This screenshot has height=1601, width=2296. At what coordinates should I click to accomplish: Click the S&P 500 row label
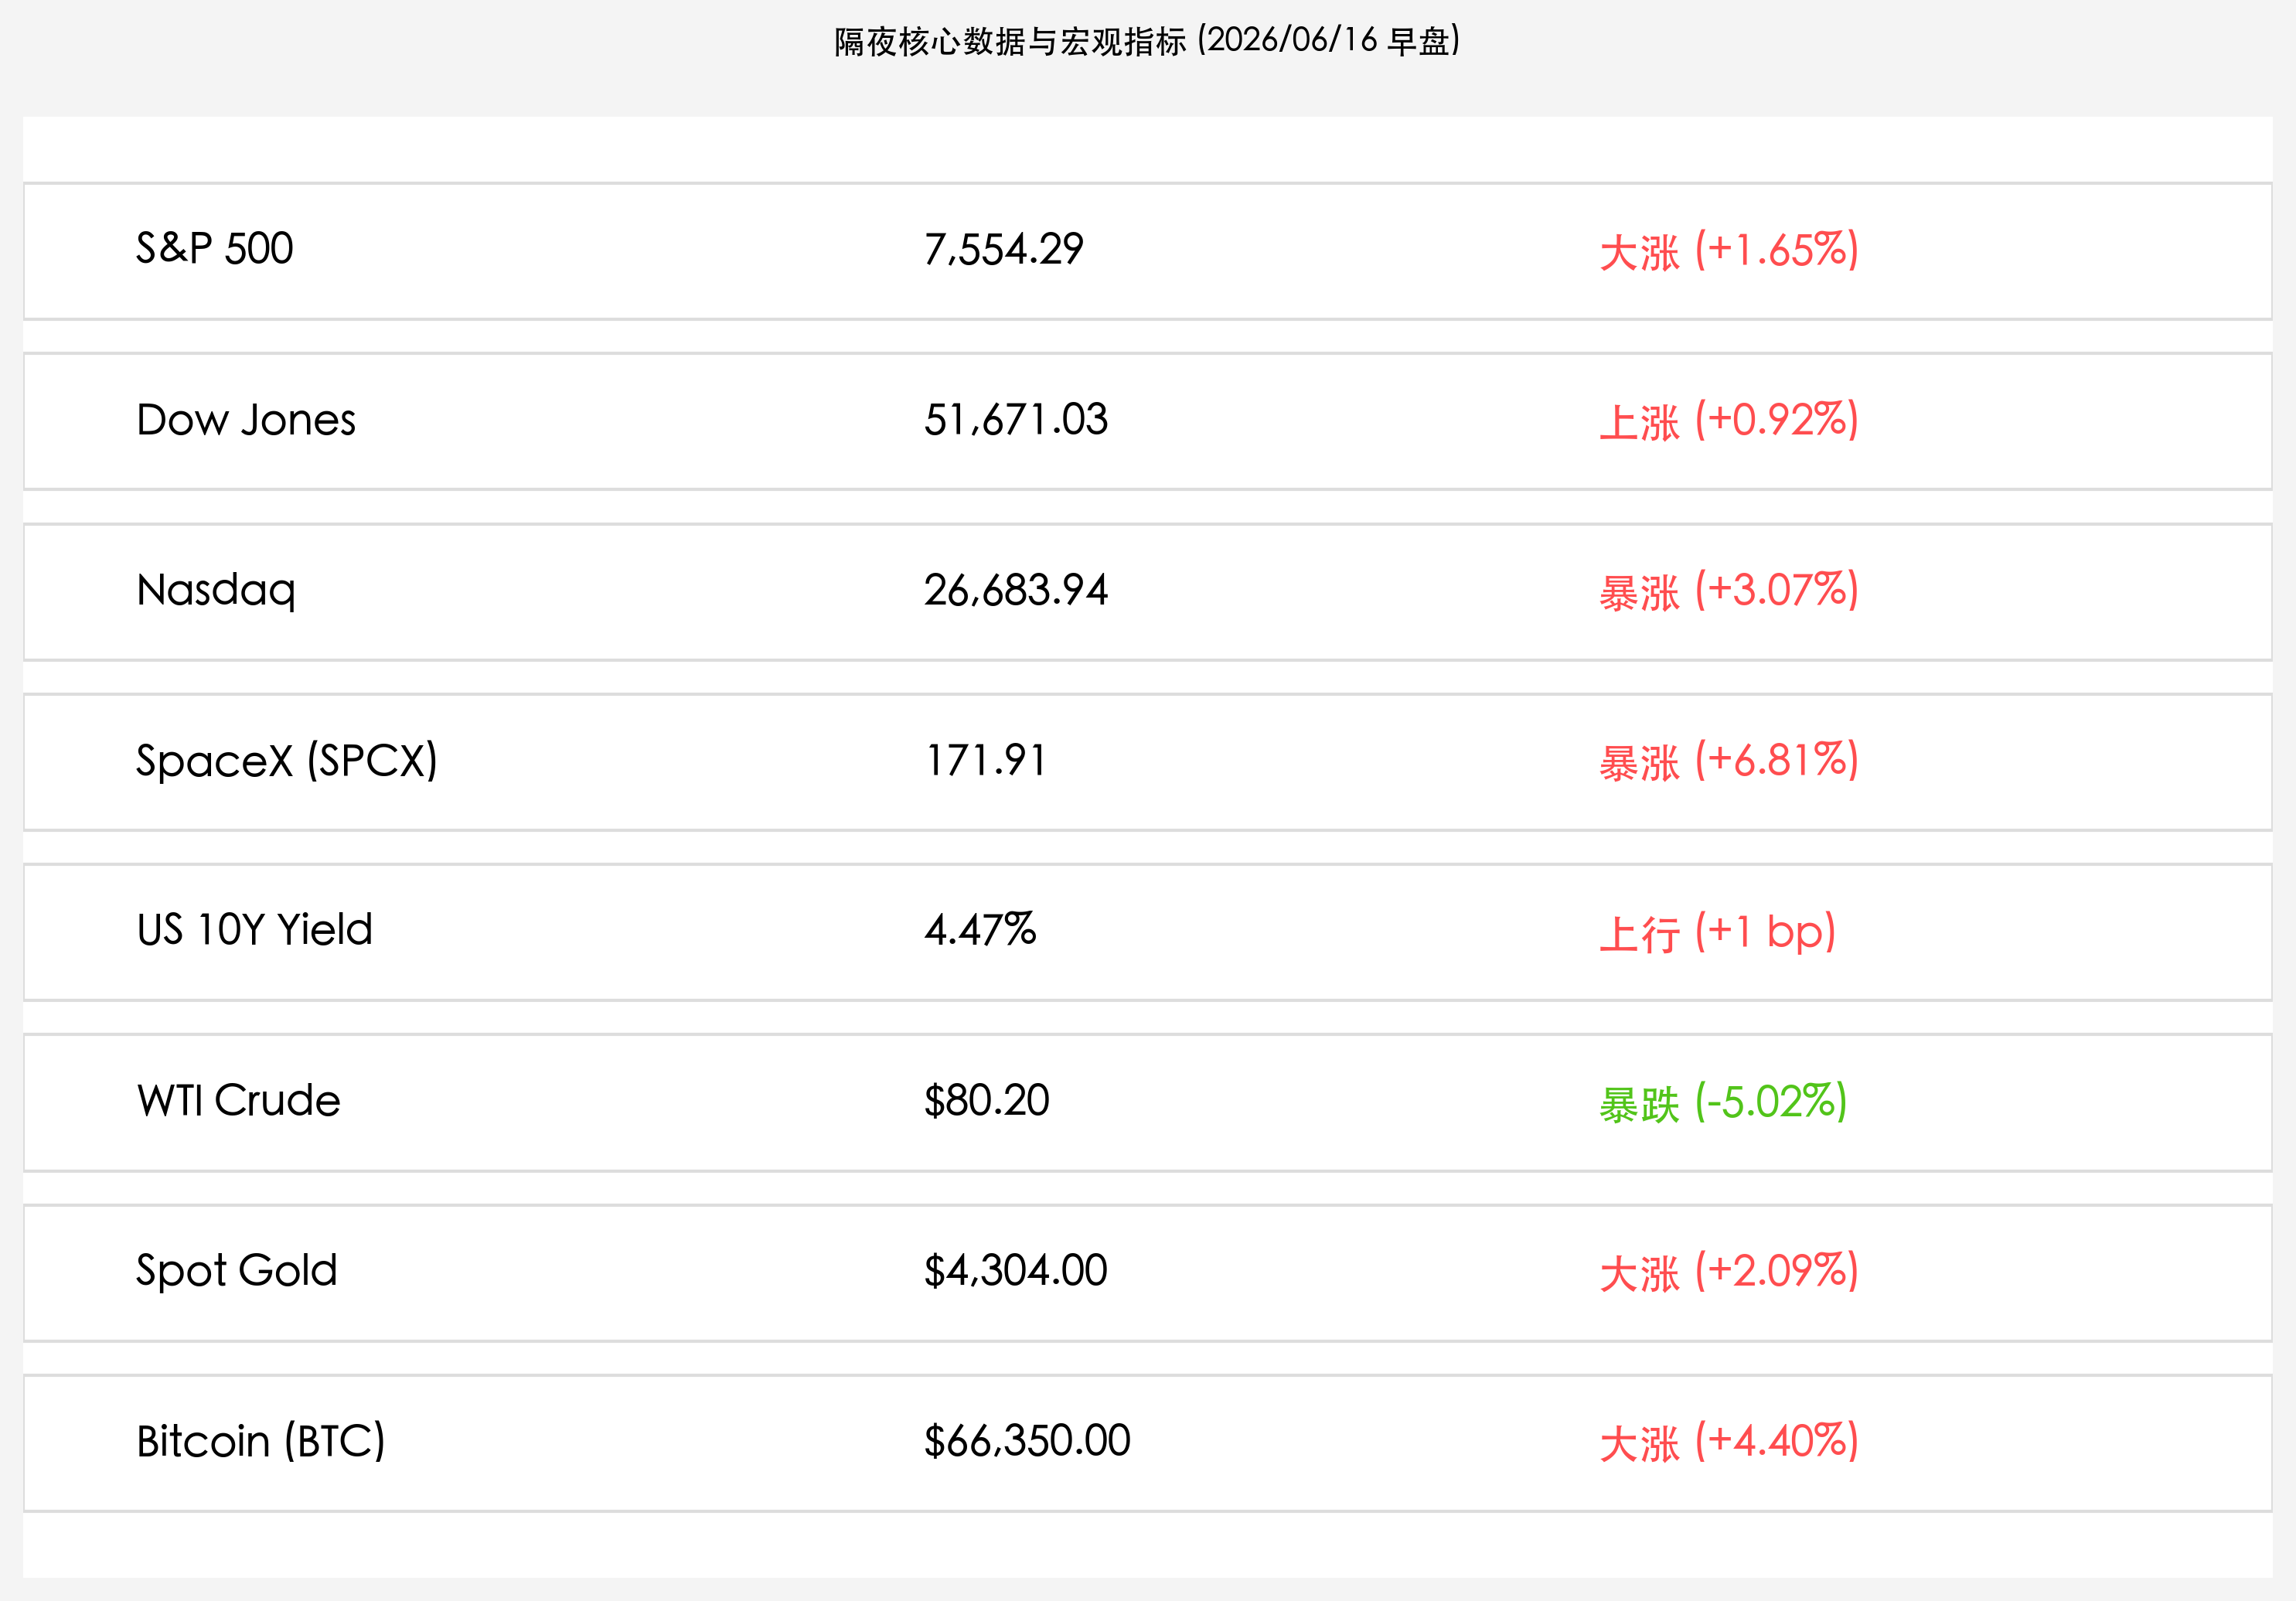pos(214,249)
